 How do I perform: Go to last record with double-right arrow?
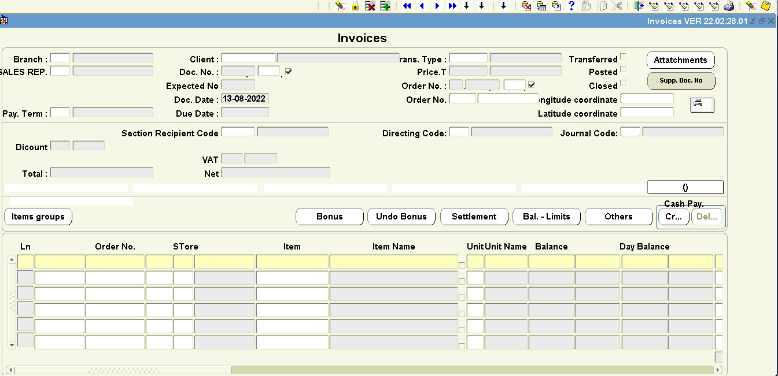(x=452, y=6)
